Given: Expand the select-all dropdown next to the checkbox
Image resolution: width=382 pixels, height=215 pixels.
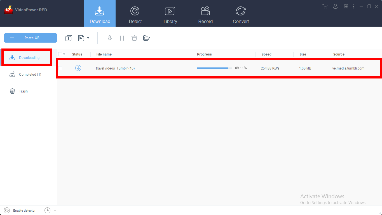Looking at the screenshot, I should coord(64,54).
